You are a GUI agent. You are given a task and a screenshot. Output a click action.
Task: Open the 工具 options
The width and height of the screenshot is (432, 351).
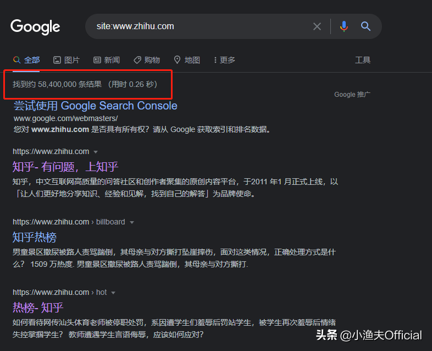pyautogui.click(x=363, y=60)
